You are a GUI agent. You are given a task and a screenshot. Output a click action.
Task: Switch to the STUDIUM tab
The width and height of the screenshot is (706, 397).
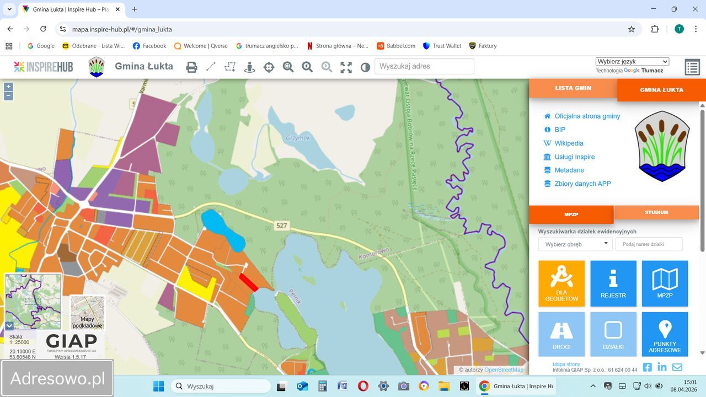pos(656,212)
